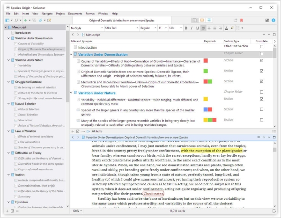The image size is (281, 218).
Task: Apply italic formatting
Action: pyautogui.click(x=192, y=28)
